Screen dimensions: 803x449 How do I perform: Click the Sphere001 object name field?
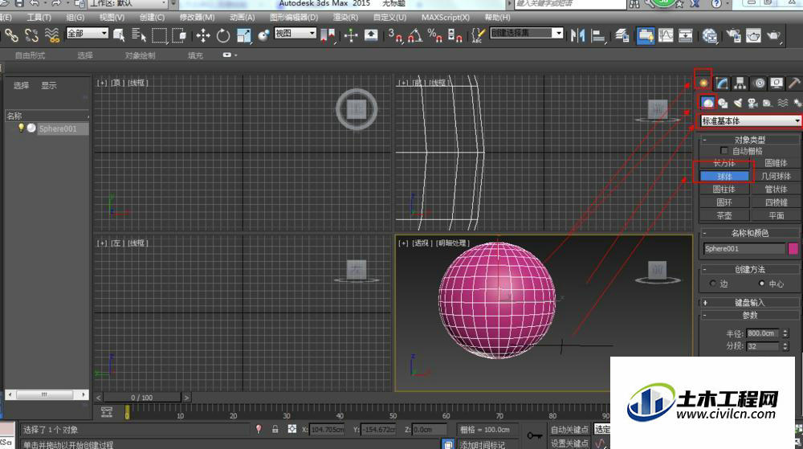pos(744,249)
